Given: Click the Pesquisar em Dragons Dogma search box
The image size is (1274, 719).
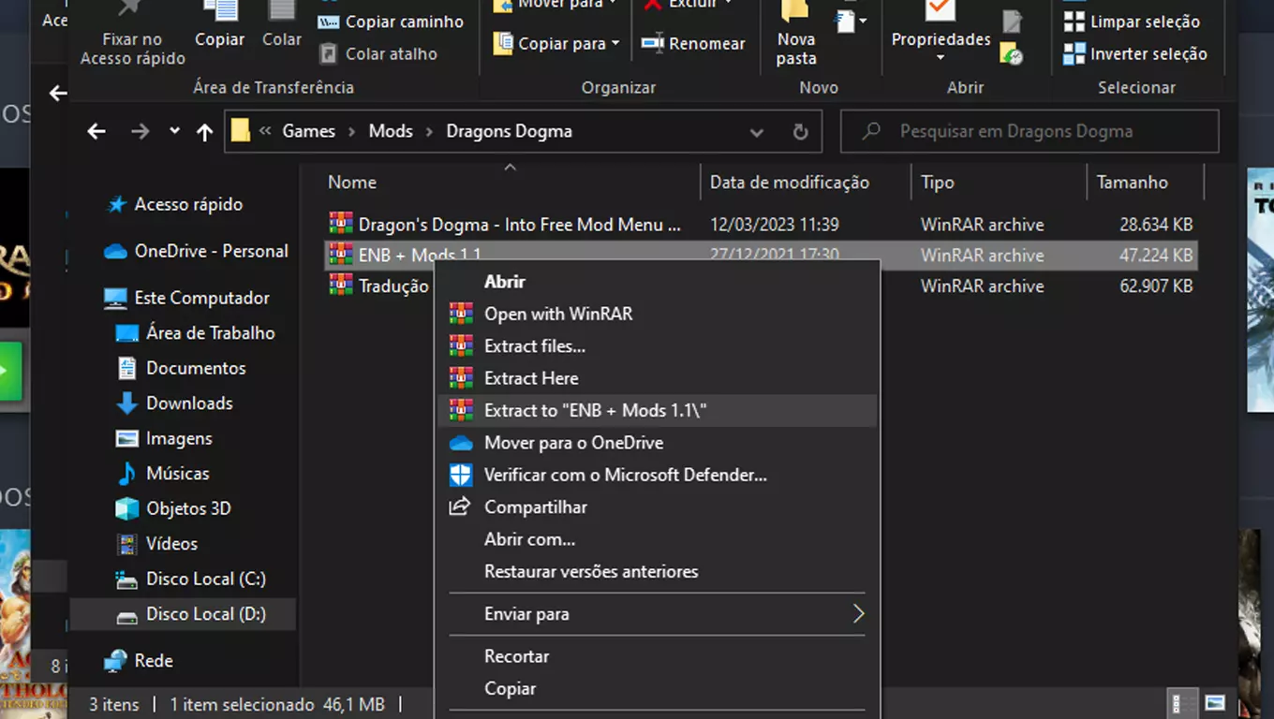Looking at the screenshot, I should 1030,131.
